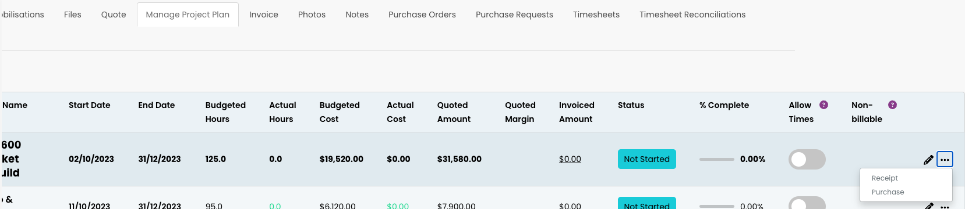Open the Purchase Requests tab
The image size is (965, 209).
[x=514, y=15]
